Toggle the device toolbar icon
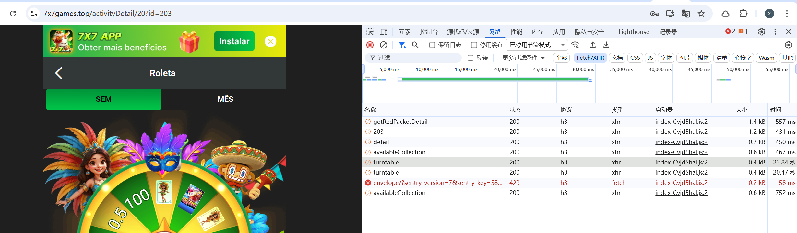This screenshot has height=233, width=797. (384, 32)
